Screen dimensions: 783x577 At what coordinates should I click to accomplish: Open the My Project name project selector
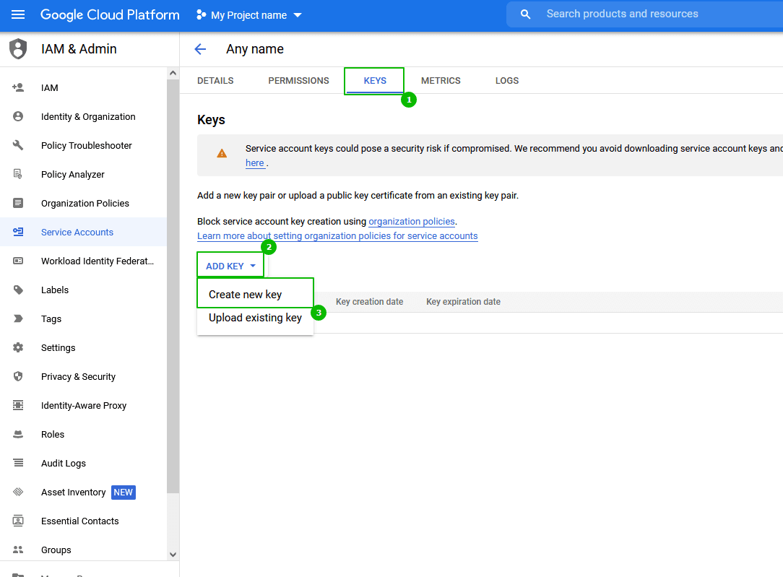[x=249, y=15]
